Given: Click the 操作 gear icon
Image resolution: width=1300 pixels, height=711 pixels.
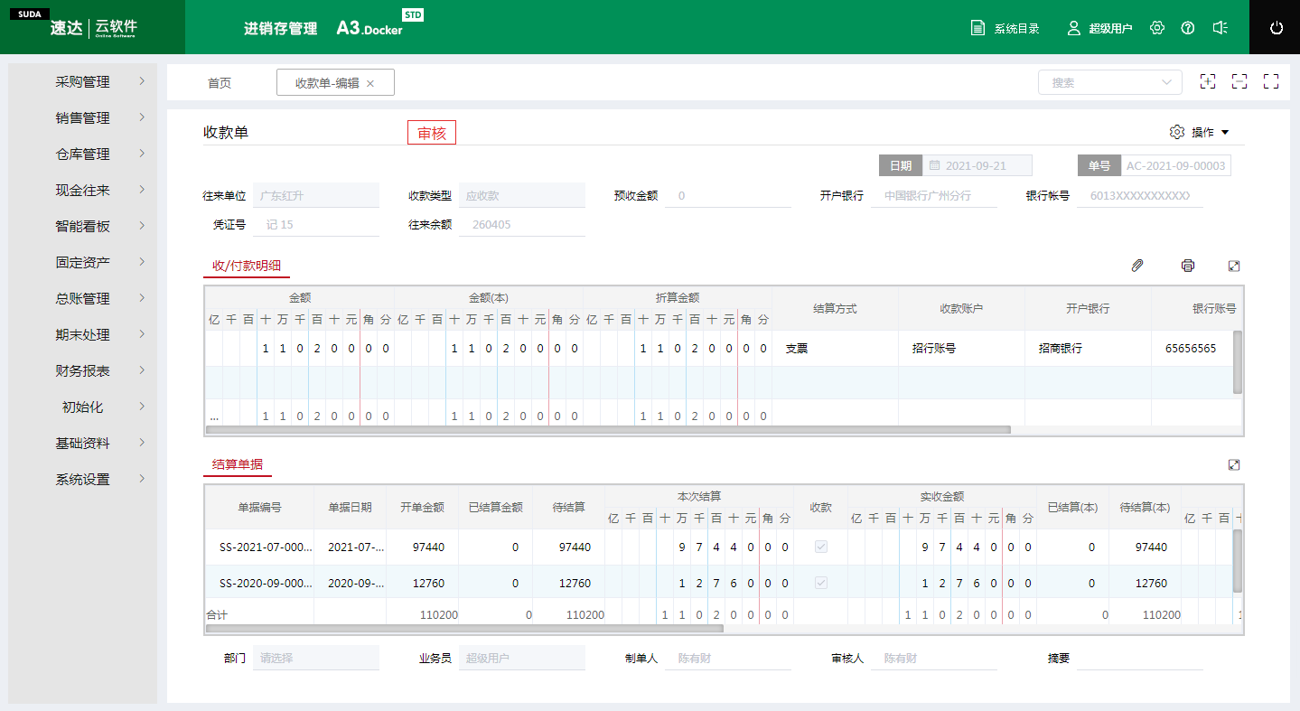Looking at the screenshot, I should pyautogui.click(x=1176, y=132).
